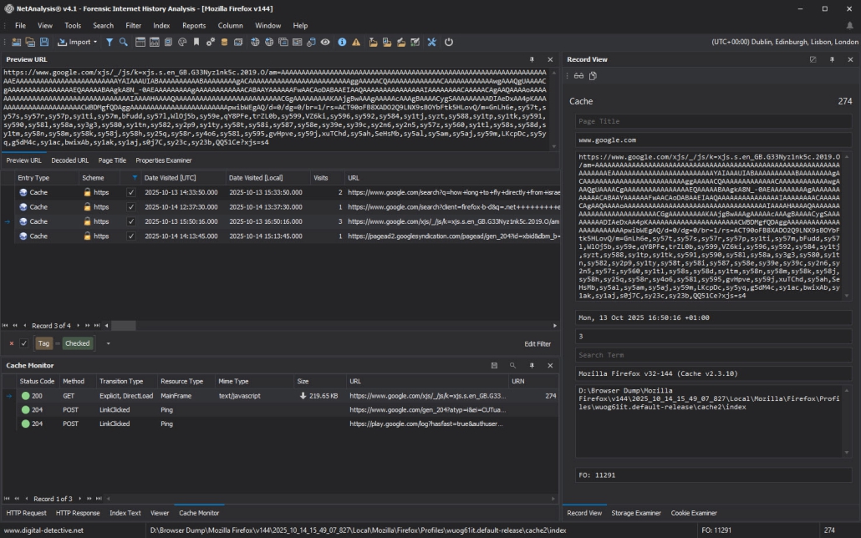This screenshot has width=861, height=538.
Task: Click the wrench and screwdriver tools icon
Action: pyautogui.click(x=432, y=42)
